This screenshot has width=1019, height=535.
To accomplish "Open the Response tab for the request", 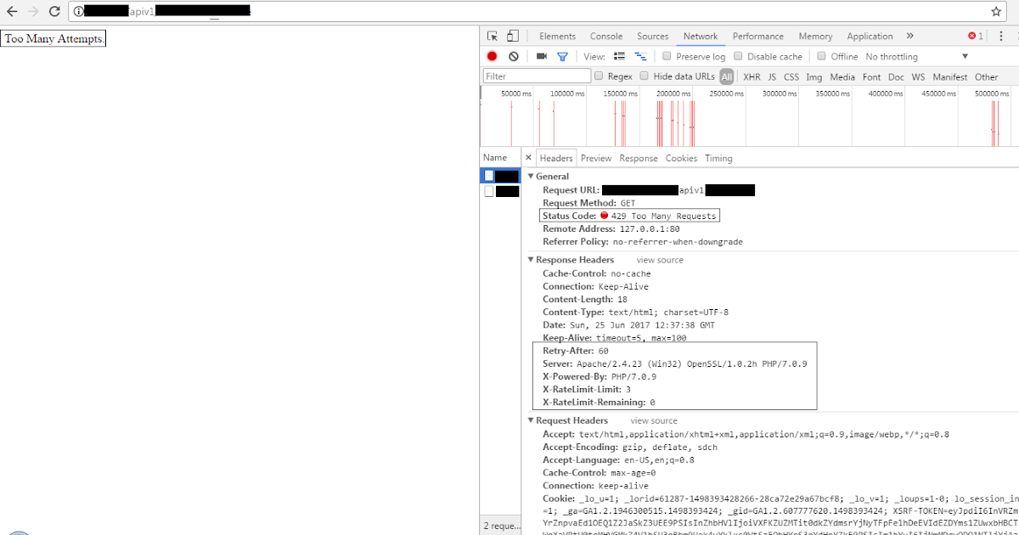I will click(638, 158).
